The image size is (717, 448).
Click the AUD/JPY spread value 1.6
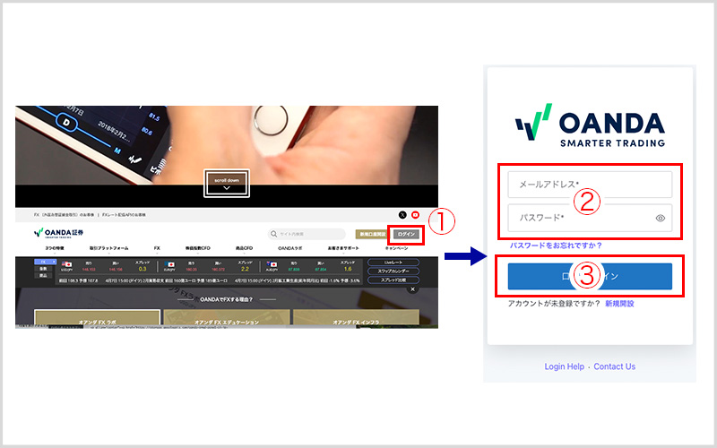[348, 269]
